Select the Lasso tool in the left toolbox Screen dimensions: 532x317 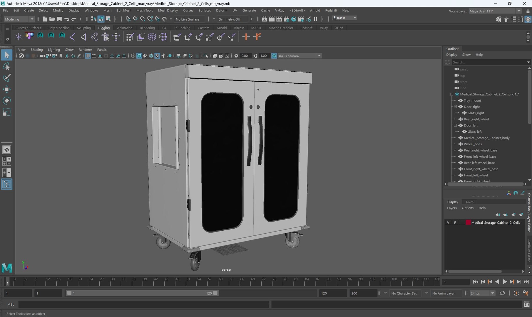(6, 67)
